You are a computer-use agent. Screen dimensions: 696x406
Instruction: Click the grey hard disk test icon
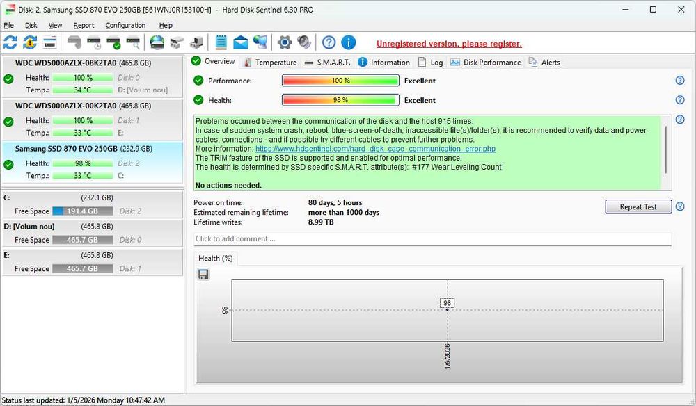(74, 42)
